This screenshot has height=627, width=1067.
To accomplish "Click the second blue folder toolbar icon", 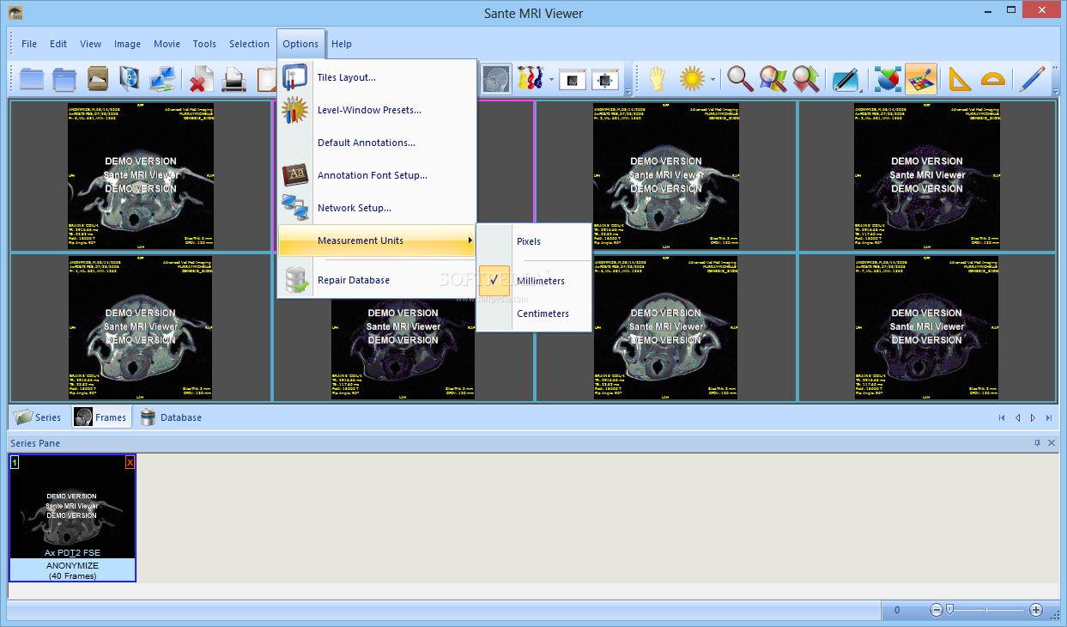I will coord(64,79).
